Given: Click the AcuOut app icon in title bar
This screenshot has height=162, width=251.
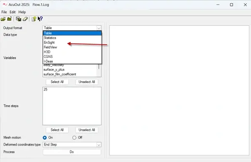Looking at the screenshot, I should [x=5, y=5].
